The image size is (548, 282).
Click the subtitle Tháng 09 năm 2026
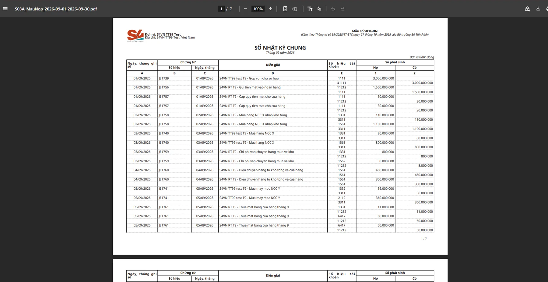(x=280, y=53)
